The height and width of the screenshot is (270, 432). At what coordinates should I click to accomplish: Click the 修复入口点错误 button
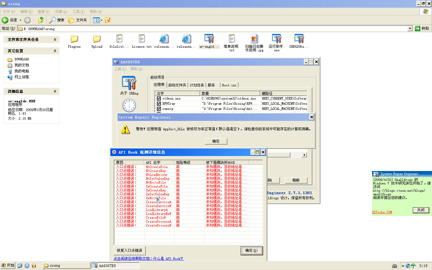(130, 250)
